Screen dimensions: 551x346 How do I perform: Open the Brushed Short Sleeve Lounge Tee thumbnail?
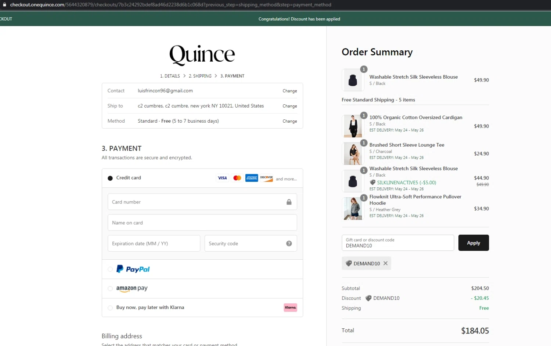(353, 154)
